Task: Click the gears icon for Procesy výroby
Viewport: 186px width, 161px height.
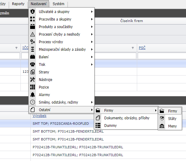Action: click(33, 42)
